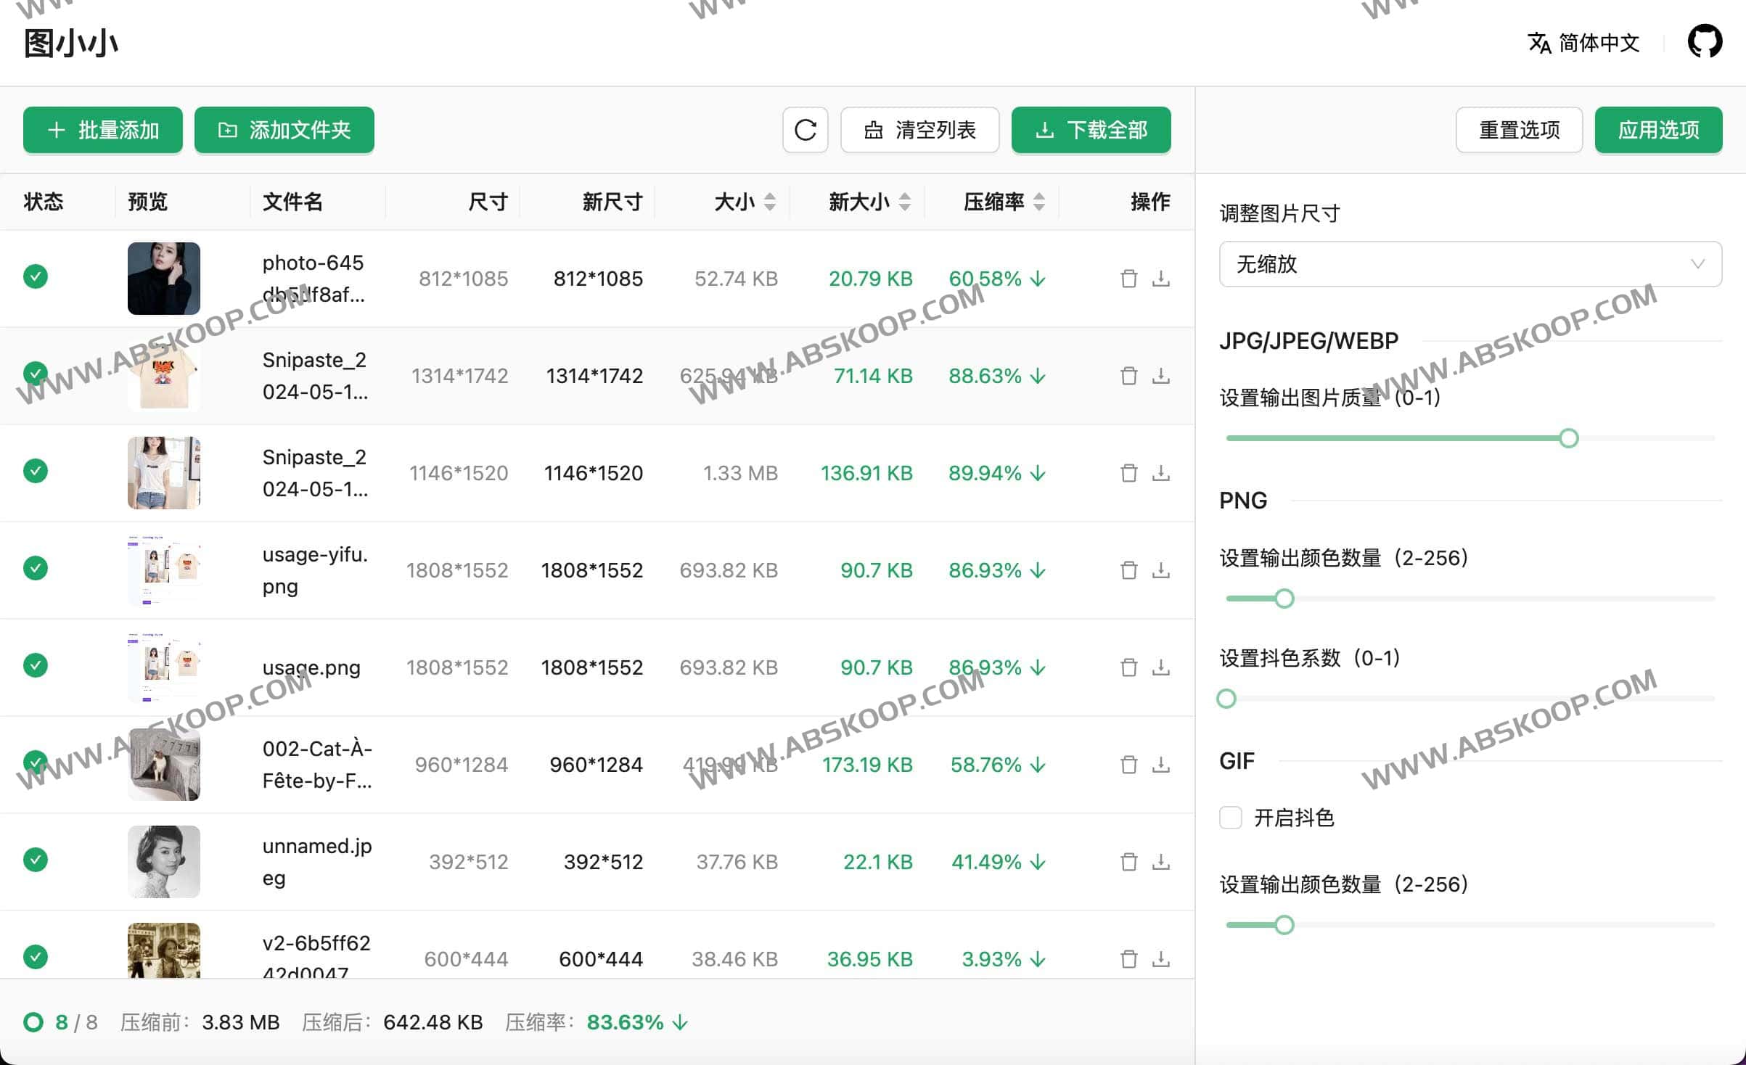Download the usage-yifu.png result
The height and width of the screenshot is (1065, 1746).
1161,569
